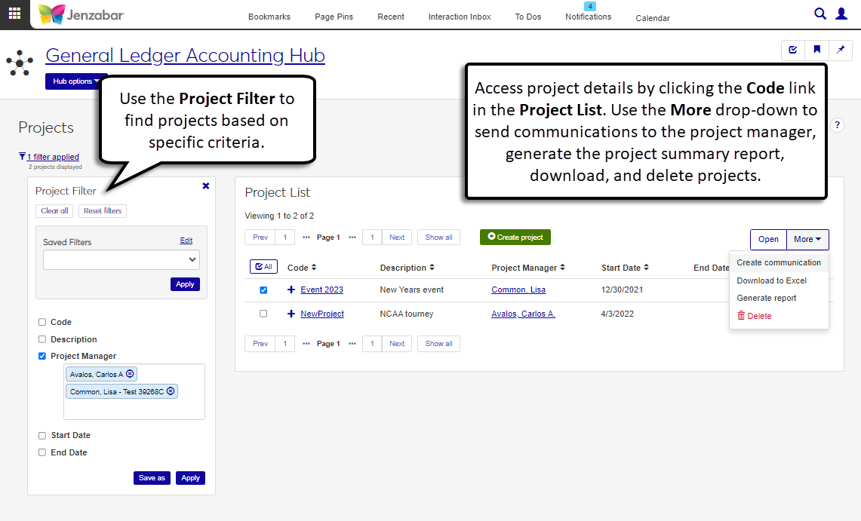The width and height of the screenshot is (861, 521).
Task: Expand the Event 2023 row plus icon
Action: point(291,290)
